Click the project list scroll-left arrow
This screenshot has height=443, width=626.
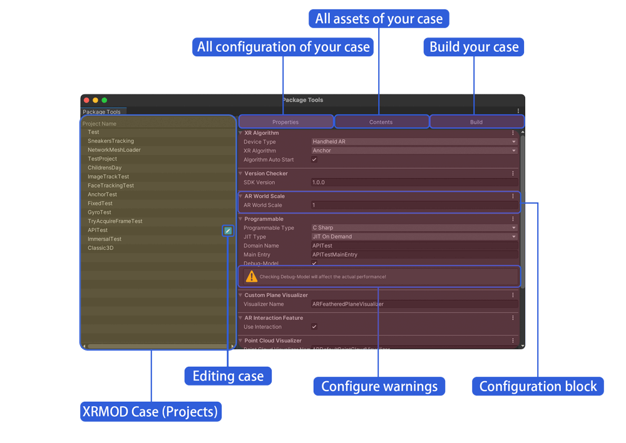85,346
